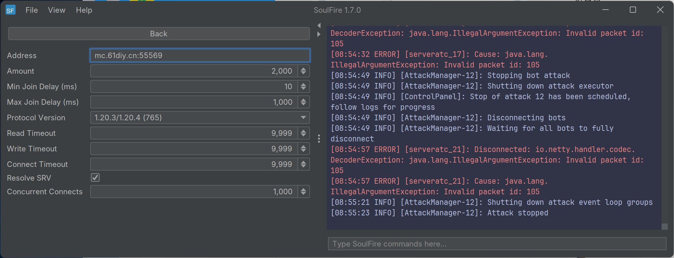674x258 pixels.
Task: Click the Address text field
Action: (200, 55)
